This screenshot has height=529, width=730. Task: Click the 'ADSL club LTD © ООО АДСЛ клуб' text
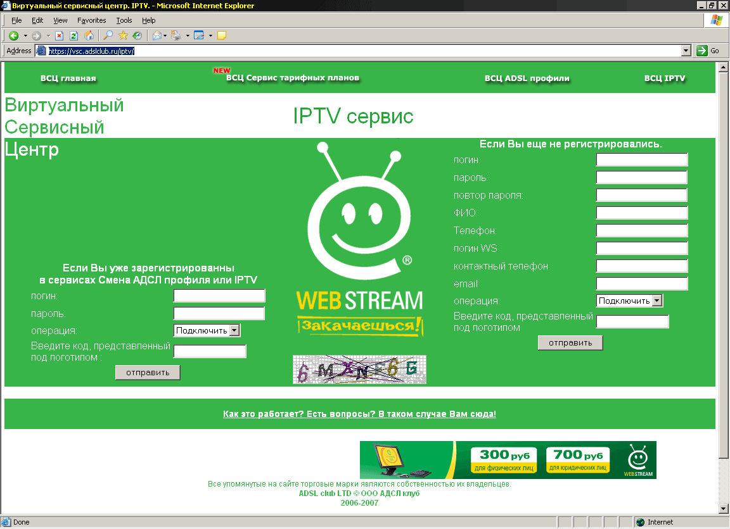359,493
